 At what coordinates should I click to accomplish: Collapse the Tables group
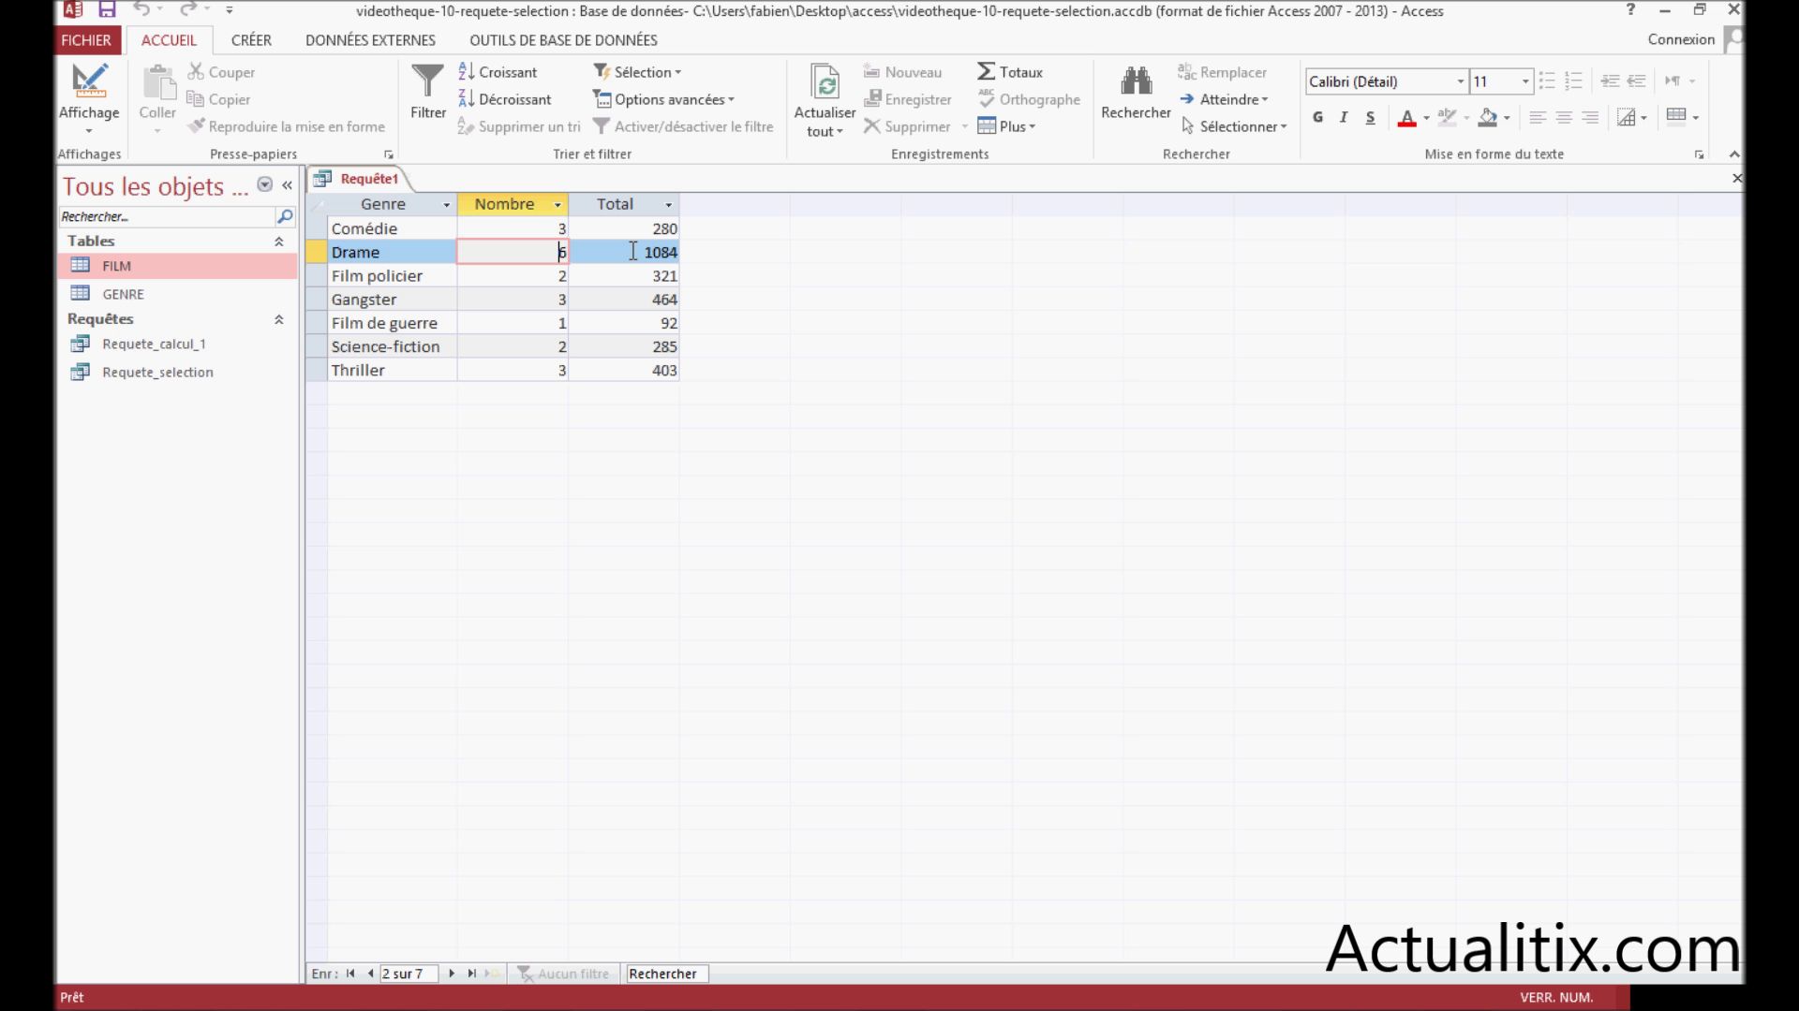[278, 242]
